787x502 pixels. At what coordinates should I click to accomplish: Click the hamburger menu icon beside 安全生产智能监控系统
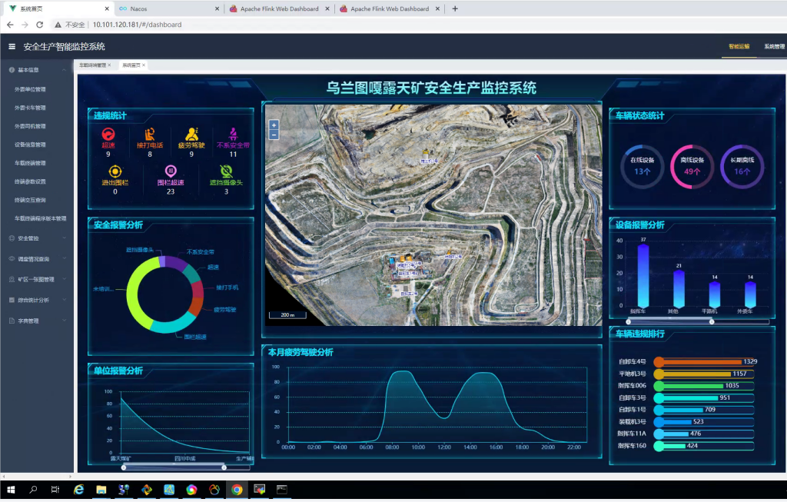coord(12,47)
